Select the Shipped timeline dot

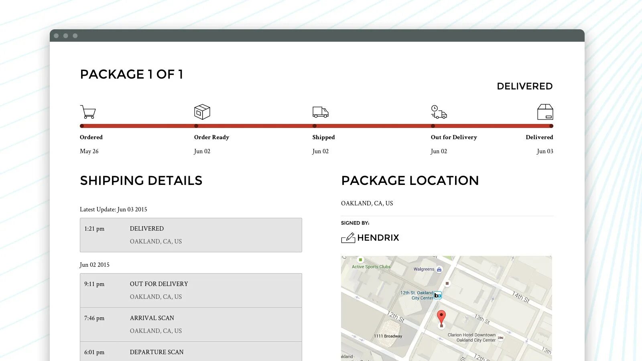pyautogui.click(x=315, y=126)
